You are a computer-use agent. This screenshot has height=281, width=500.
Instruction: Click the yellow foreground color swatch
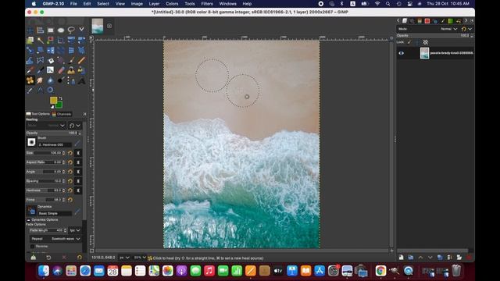[x=53, y=101]
